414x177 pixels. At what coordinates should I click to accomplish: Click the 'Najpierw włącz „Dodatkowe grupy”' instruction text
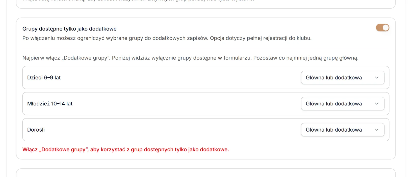tap(190, 58)
